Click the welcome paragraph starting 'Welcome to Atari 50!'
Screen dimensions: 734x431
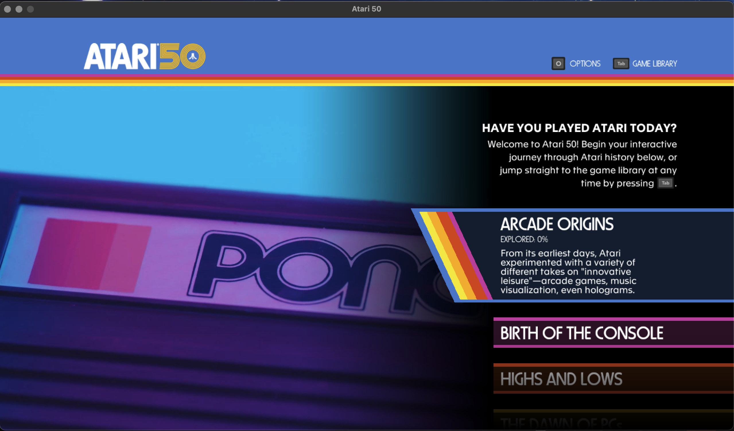coord(582,164)
